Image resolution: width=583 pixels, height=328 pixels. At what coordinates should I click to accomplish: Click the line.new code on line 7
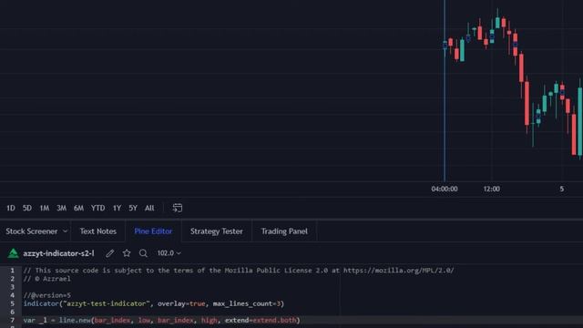[161, 320]
